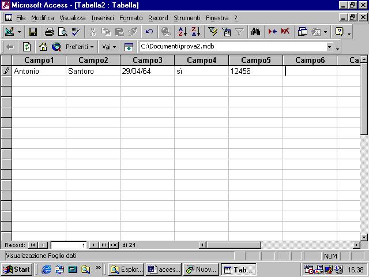Open Print Preview icon
The width and height of the screenshot is (369, 277).
[63, 32]
